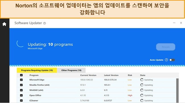Uncheck the Mozilla Firefox (x64) checkbox
The image size is (185, 103).
pyautogui.click(x=21, y=85)
